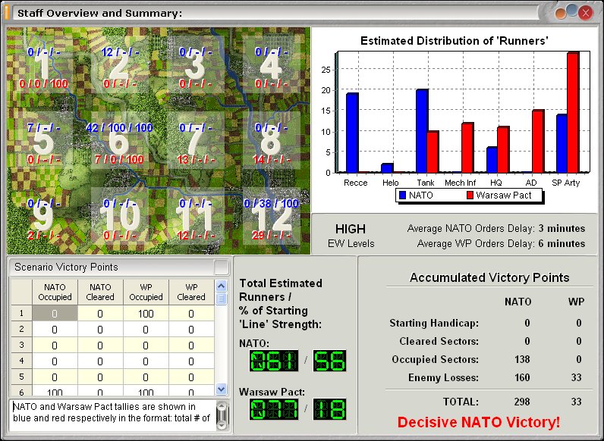Click the blue round button in title bar
This screenshot has width=604, height=441.
[x=572, y=11]
